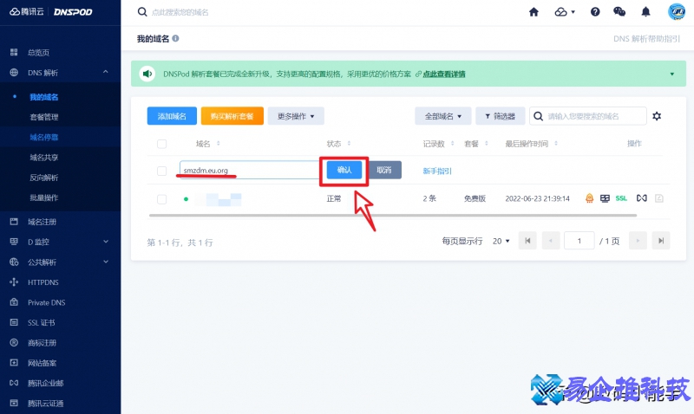Open the cloud products dropdown in top bar
This screenshot has width=694, height=414.
[x=565, y=12]
